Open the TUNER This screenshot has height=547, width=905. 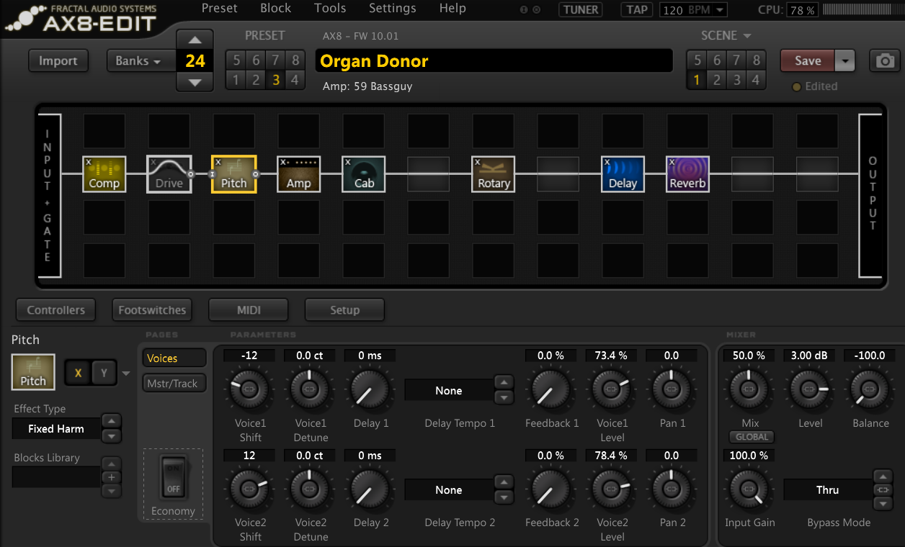point(581,10)
